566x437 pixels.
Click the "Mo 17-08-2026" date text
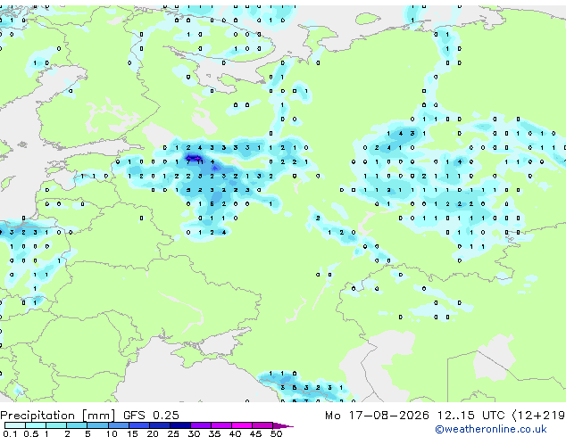[377, 416]
